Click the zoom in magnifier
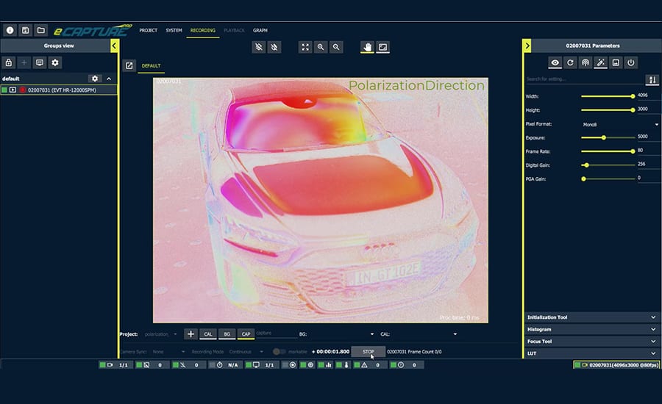This screenshot has width=662, height=404. click(x=321, y=47)
